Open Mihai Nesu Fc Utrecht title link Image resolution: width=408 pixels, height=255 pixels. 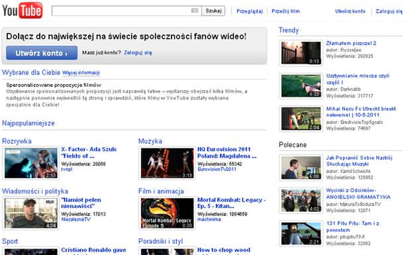[x=361, y=112]
